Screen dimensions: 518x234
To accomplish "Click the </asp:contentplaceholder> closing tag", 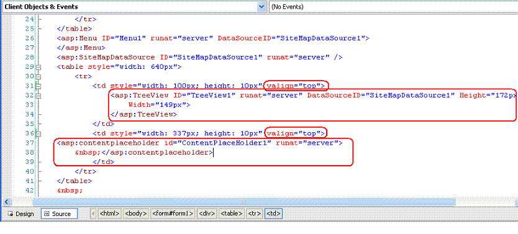I will click(157, 153).
